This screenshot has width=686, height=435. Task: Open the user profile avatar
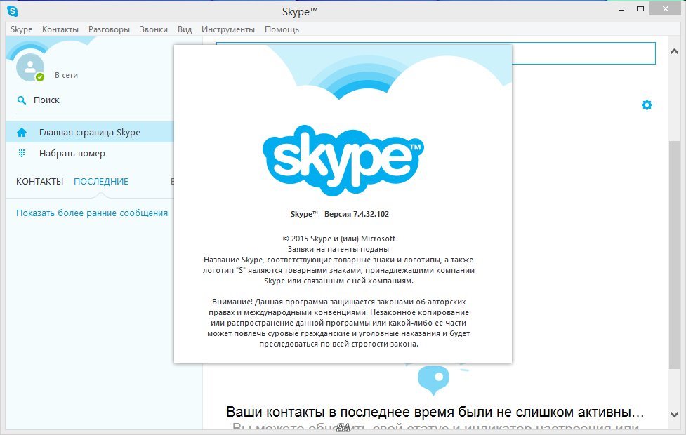click(x=29, y=67)
